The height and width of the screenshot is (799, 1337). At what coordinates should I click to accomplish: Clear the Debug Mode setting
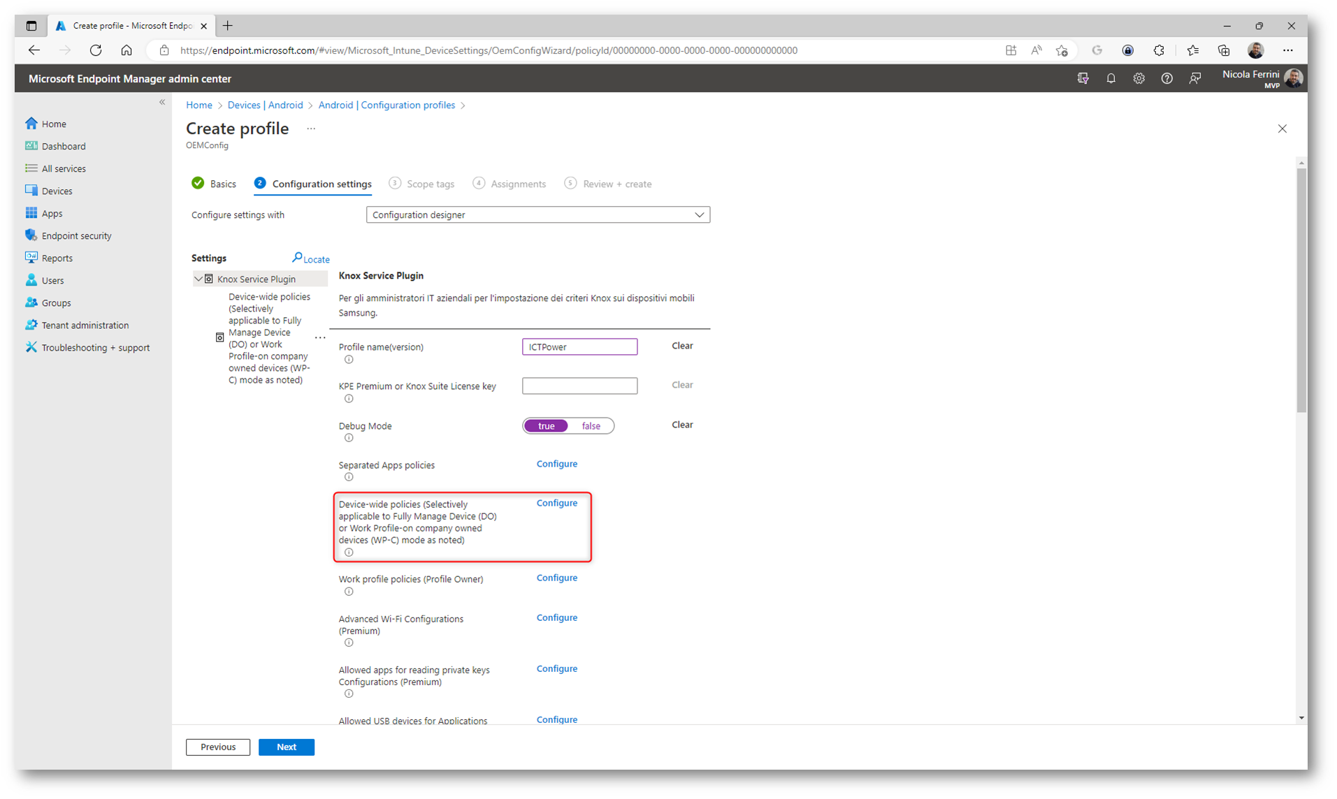pyautogui.click(x=682, y=425)
